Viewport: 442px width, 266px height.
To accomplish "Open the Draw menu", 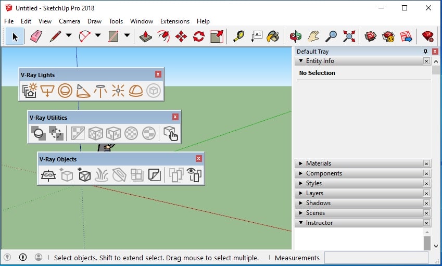I will tap(94, 21).
